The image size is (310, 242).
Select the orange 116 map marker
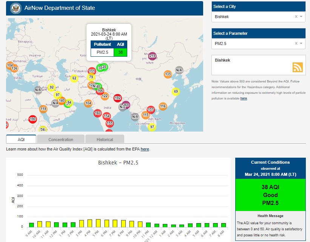click(x=163, y=107)
